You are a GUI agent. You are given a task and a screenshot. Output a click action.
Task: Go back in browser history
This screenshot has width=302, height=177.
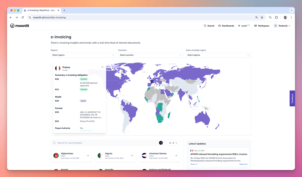click(x=11, y=17)
